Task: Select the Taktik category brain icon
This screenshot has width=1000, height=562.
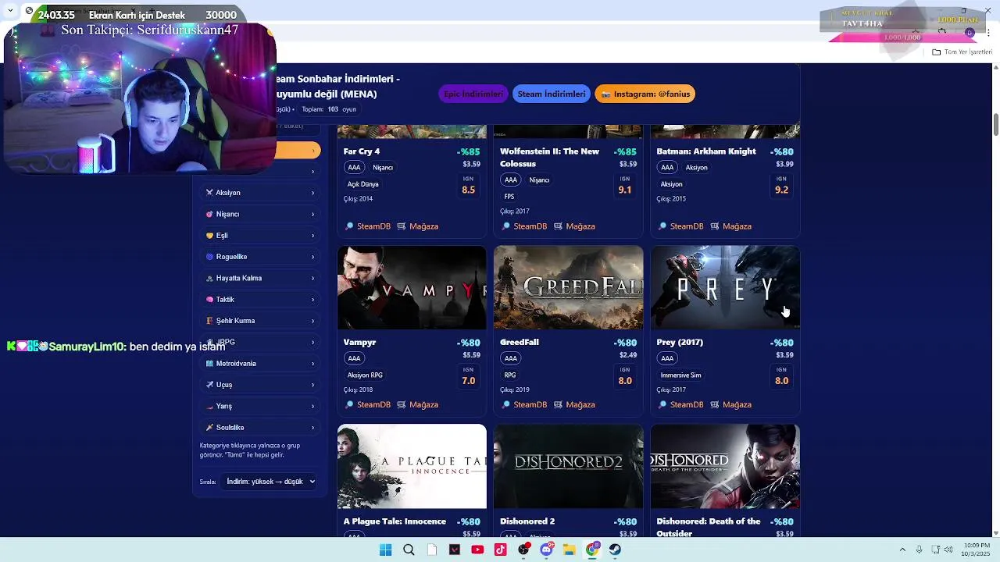Action: [209, 300]
